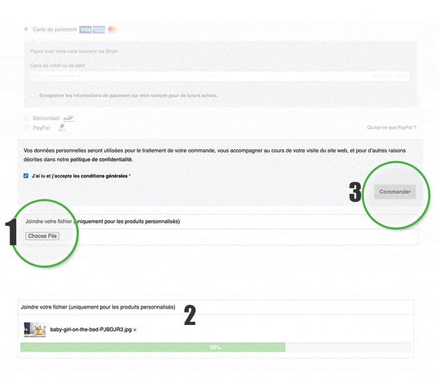Select Bancontact payment method
This screenshot has width=439, height=377.
[x=26, y=118]
